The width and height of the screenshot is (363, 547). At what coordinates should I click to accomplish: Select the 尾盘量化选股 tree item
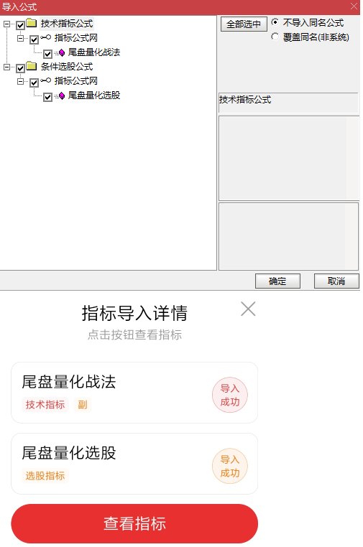coord(94,95)
